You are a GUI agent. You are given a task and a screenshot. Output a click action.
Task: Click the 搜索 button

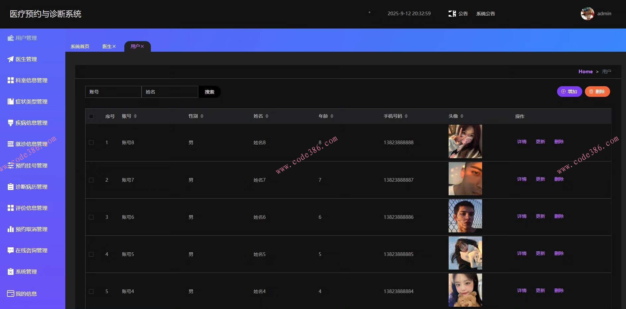pyautogui.click(x=210, y=92)
